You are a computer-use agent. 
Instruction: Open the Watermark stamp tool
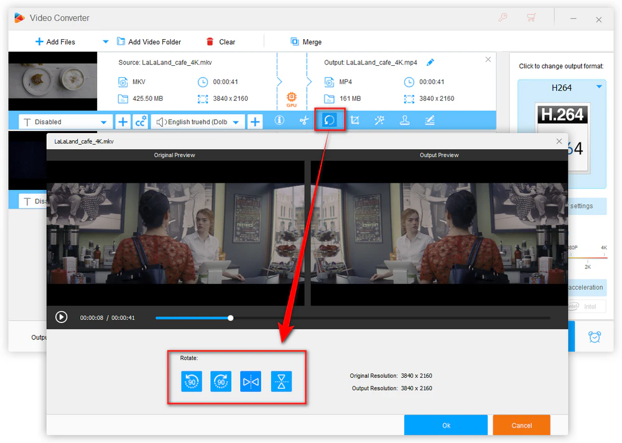[x=404, y=120]
